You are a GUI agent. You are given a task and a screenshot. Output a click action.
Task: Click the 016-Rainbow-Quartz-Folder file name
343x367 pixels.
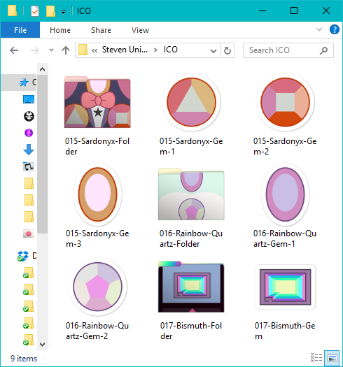(191, 238)
